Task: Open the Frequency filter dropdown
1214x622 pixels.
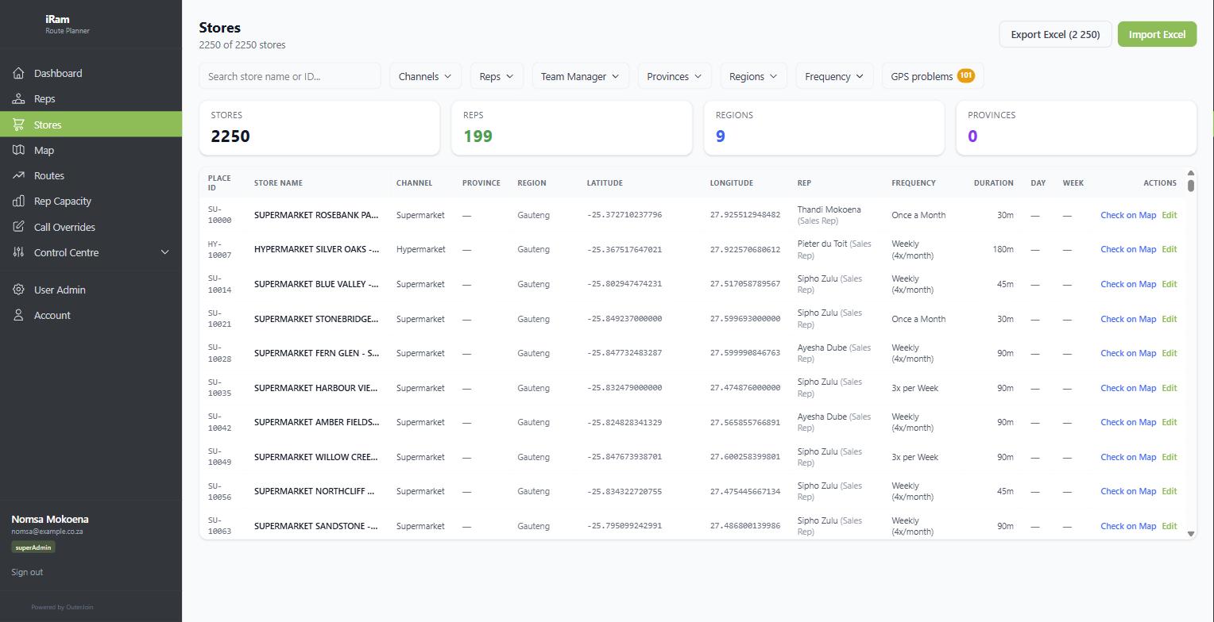Action: (834, 76)
